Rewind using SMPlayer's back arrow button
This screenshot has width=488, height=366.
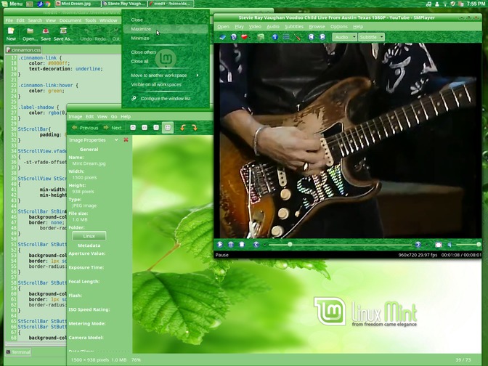[256, 245]
